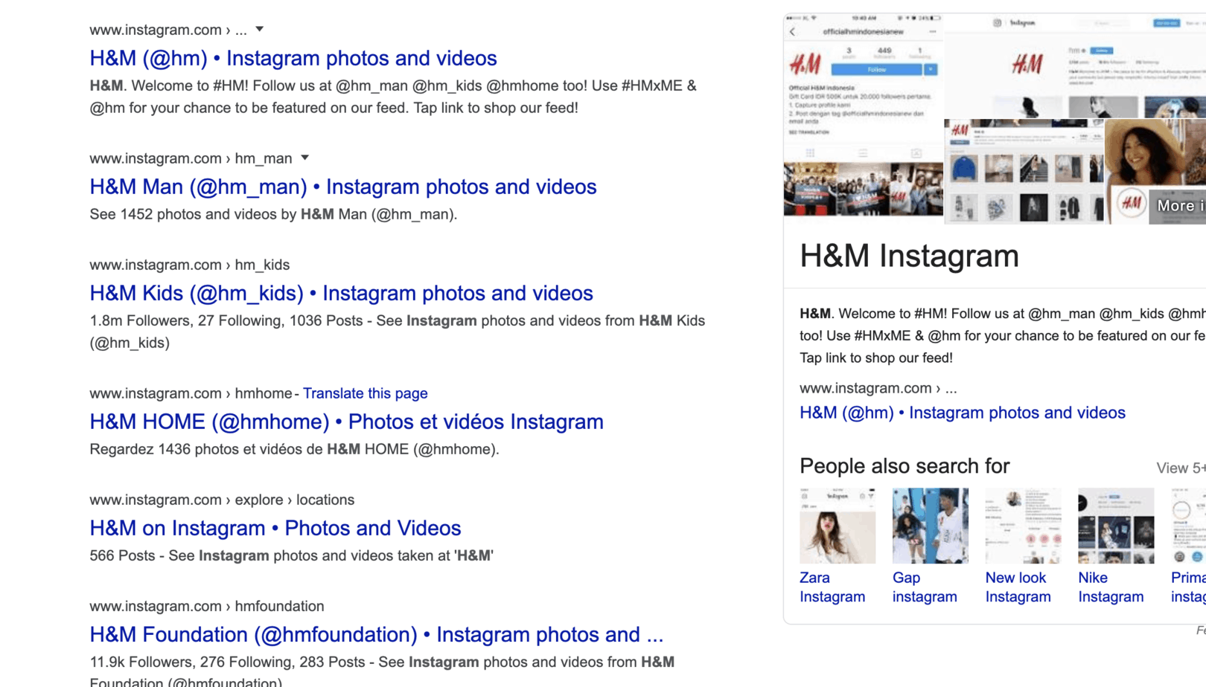Select the Nike Instagram thumbnail

point(1115,526)
